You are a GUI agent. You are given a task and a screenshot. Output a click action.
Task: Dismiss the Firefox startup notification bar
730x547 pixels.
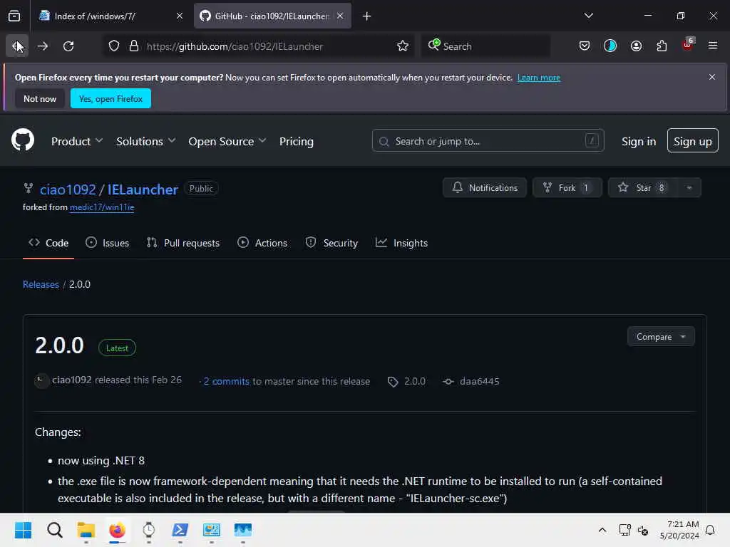pos(712,77)
